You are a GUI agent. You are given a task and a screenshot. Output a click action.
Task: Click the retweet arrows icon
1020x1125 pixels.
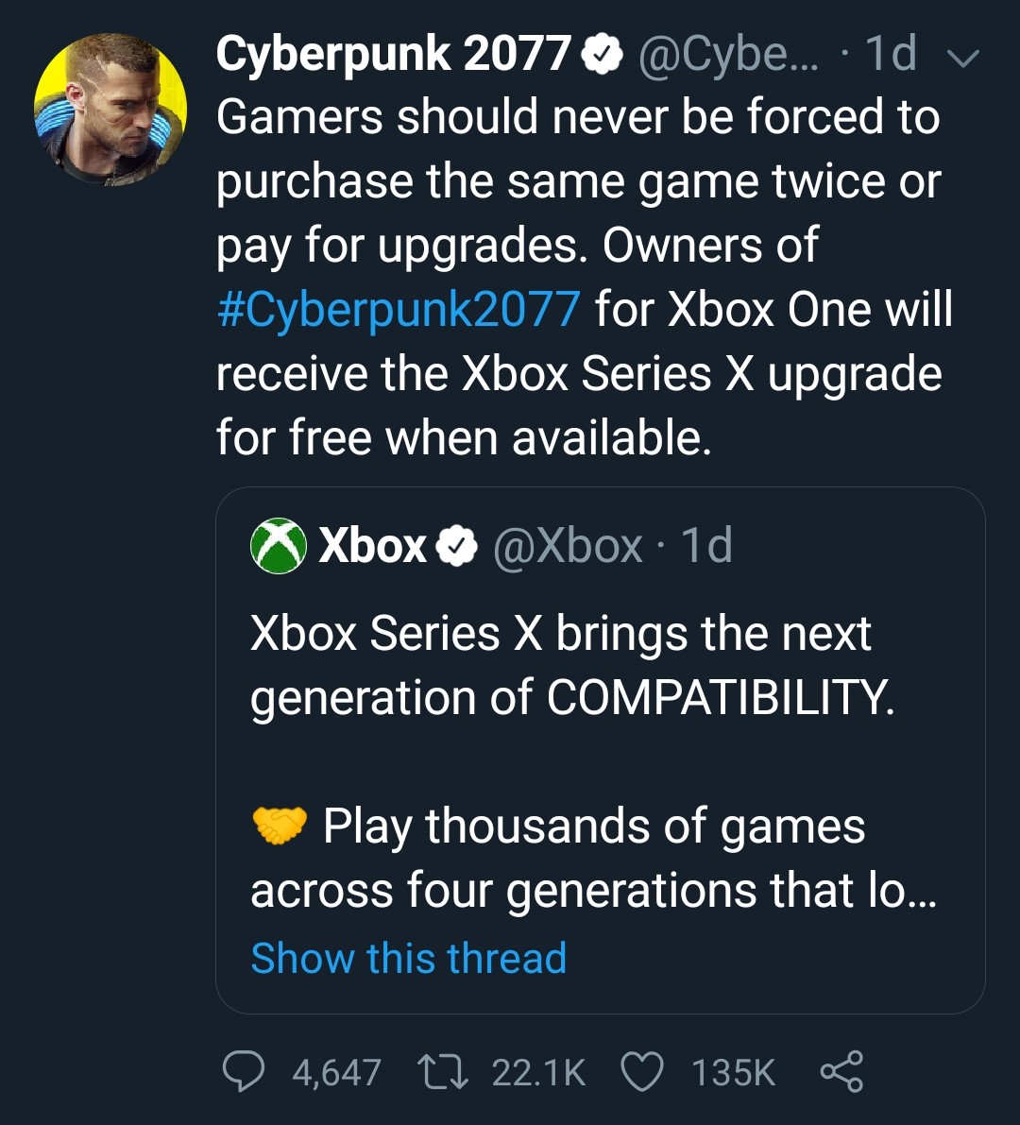click(x=439, y=1072)
